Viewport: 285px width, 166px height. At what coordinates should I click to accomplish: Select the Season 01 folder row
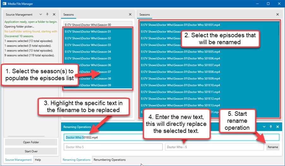click(x=98, y=32)
